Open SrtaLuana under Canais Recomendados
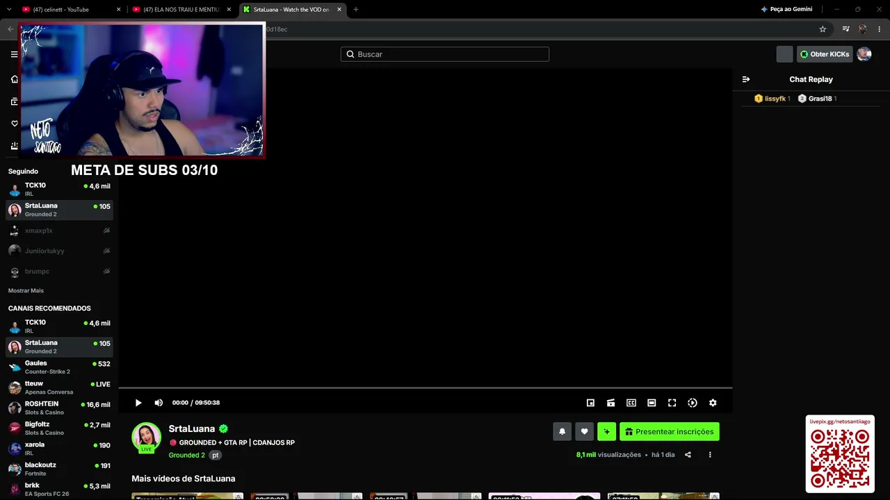This screenshot has height=500, width=890. pos(59,347)
